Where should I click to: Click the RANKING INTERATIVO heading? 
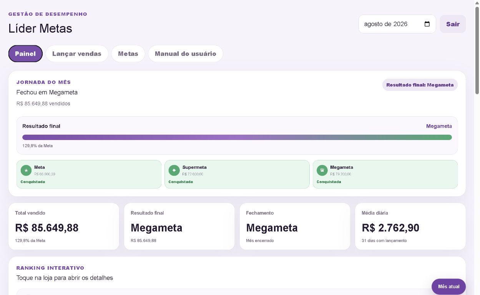(50, 268)
